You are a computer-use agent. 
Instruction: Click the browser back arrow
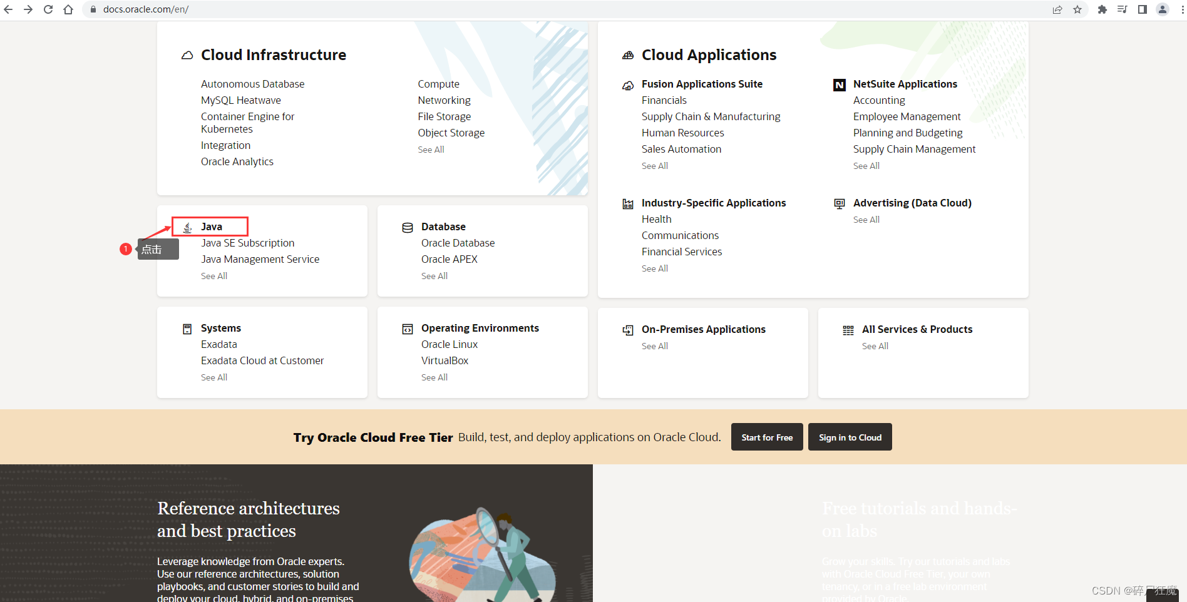click(x=8, y=9)
